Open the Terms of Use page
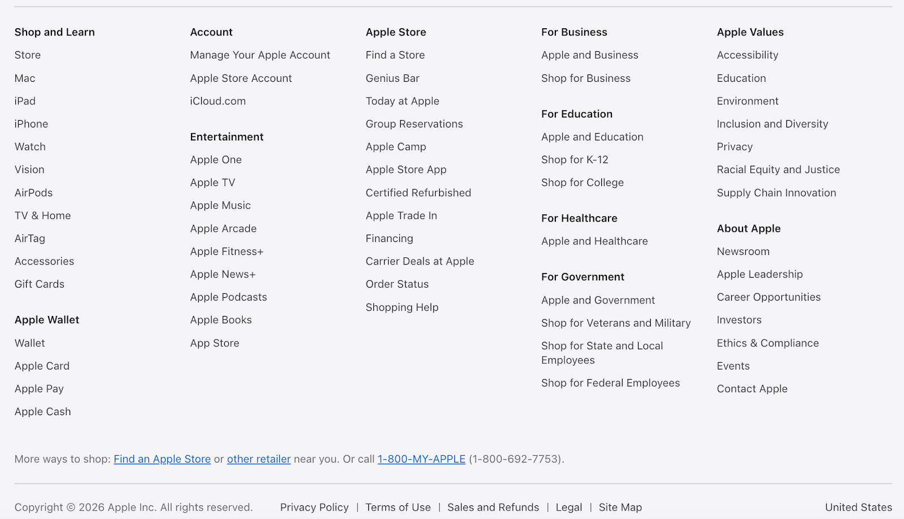The image size is (904, 519). click(398, 507)
